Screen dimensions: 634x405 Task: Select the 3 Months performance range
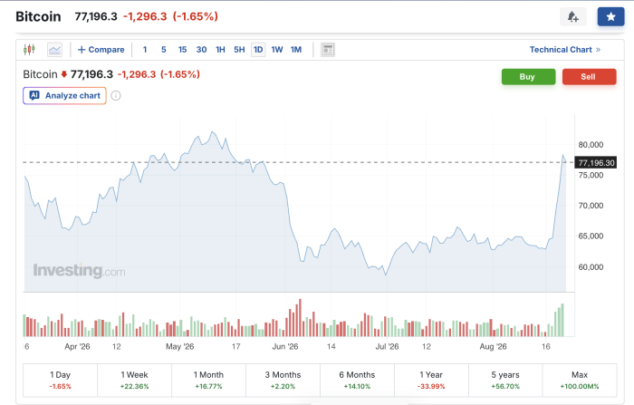pos(283,381)
